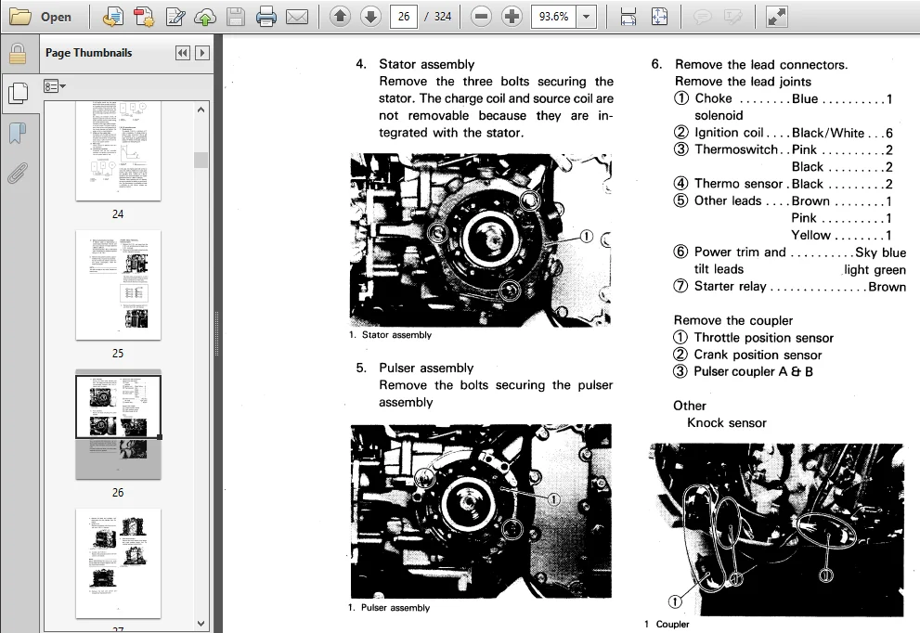Viewport: 920px width, 633px height.
Task: Click the fit width scrolling icon
Action: (x=628, y=17)
